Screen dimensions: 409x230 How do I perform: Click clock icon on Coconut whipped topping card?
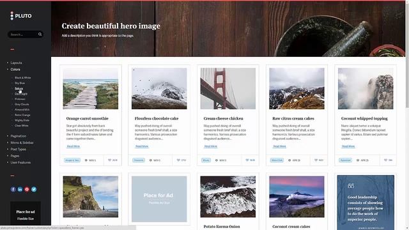tap(358, 160)
